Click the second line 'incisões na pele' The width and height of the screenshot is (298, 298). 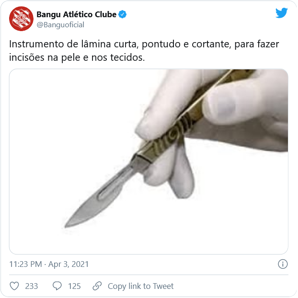[x=77, y=57]
